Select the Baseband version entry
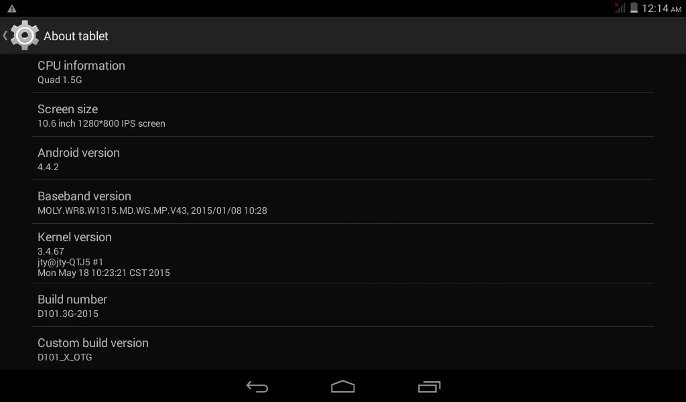 (x=343, y=202)
